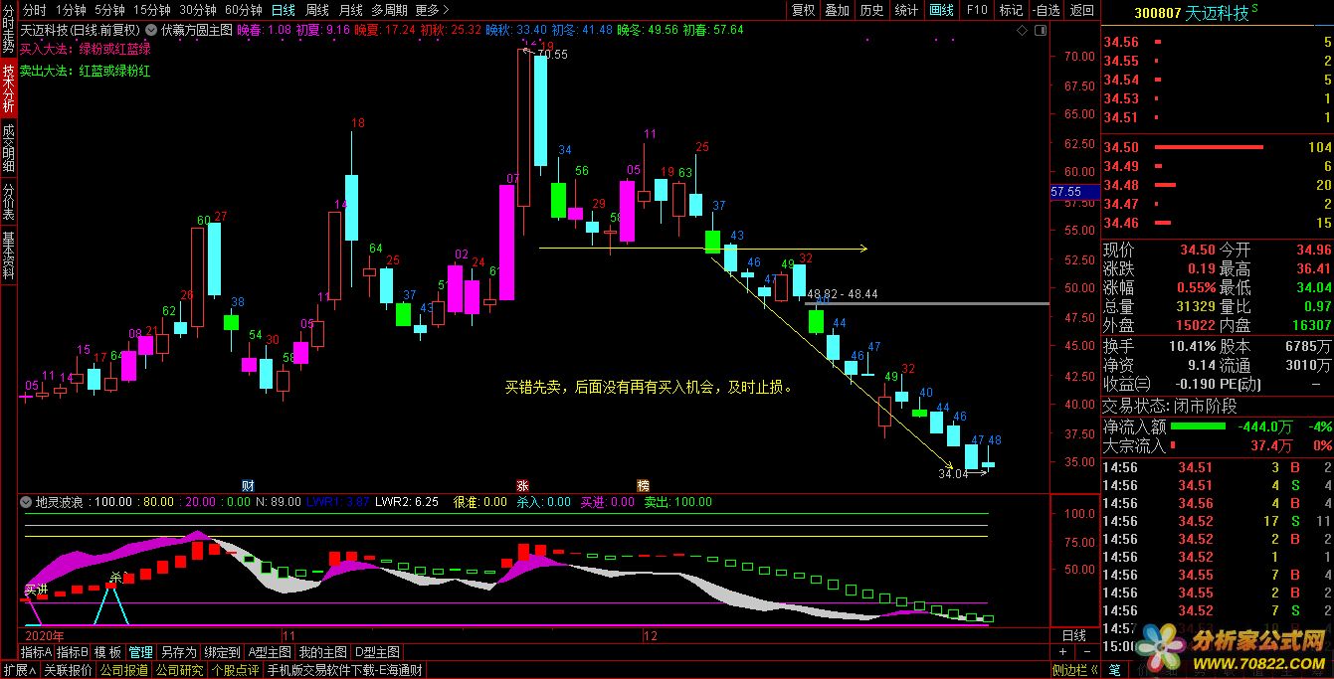Click the 300807 天迈科技 stock title

pos(1190,12)
